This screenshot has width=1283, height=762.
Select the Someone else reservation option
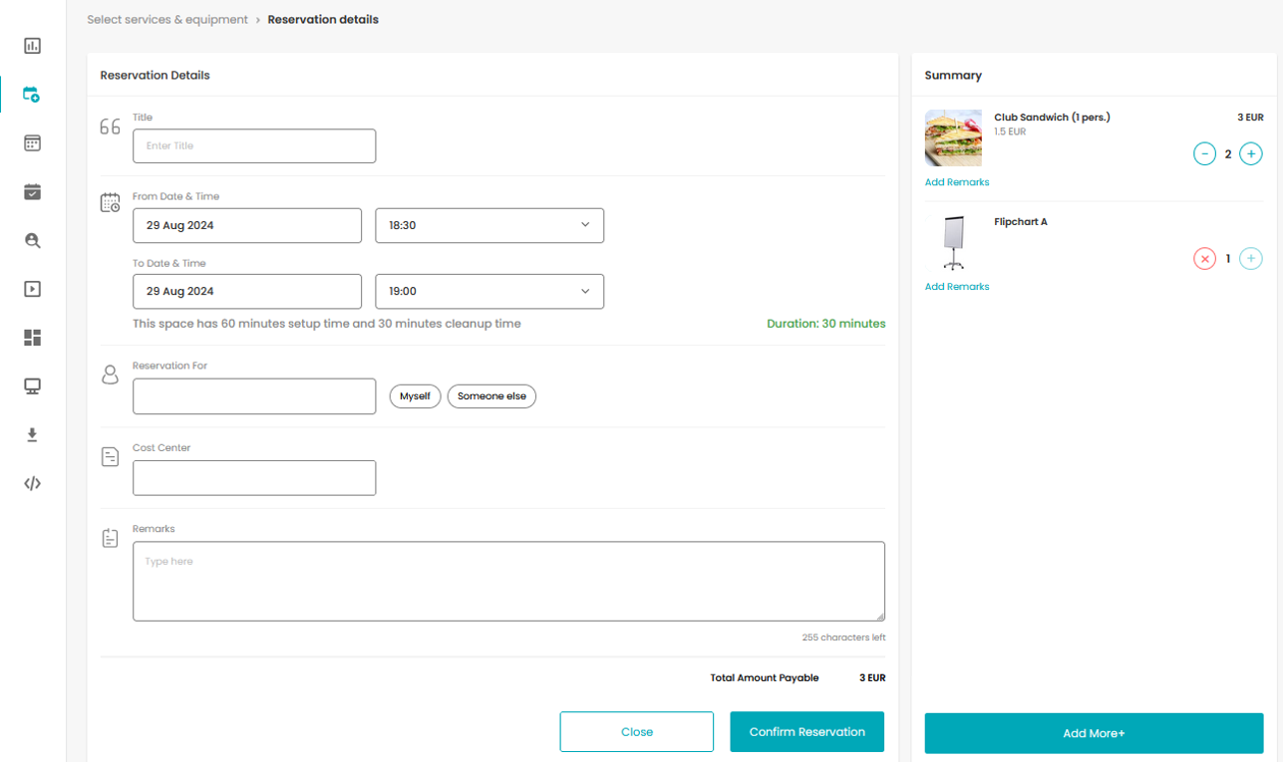pos(491,396)
